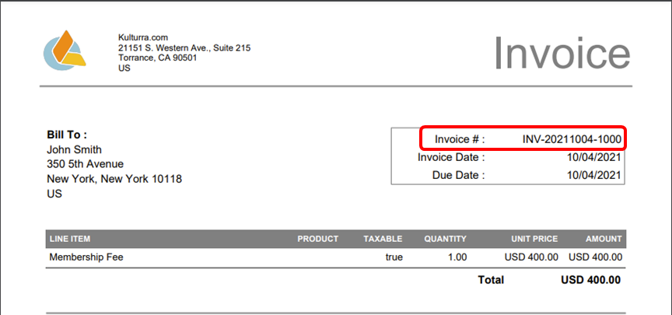This screenshot has height=315, width=672.
Task: Select the Membership Fee line item
Action: (86, 257)
